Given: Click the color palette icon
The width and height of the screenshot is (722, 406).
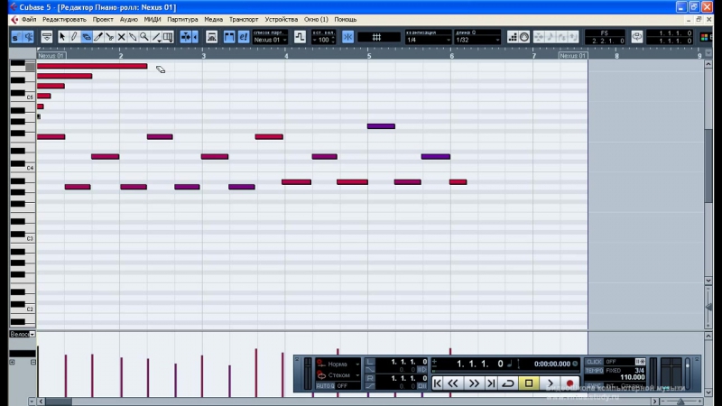Looking at the screenshot, I should pyautogui.click(x=704, y=37).
